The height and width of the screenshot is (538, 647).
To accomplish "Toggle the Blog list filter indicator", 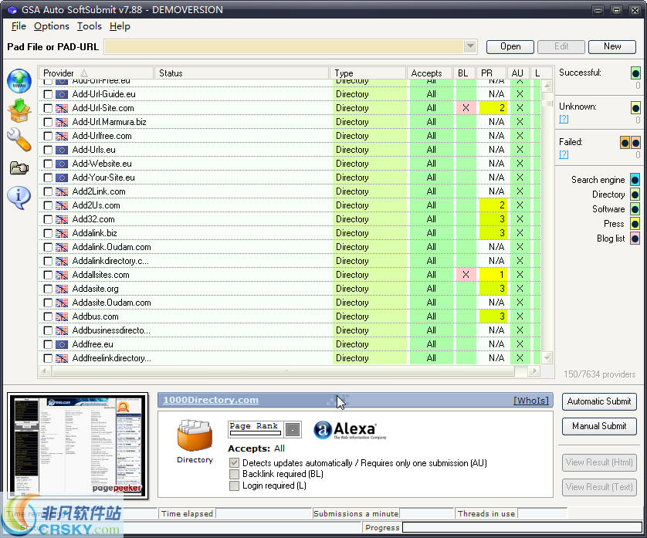I will (x=634, y=239).
